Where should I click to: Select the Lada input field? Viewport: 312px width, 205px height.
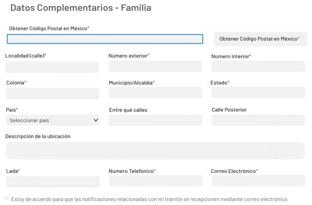click(x=53, y=182)
